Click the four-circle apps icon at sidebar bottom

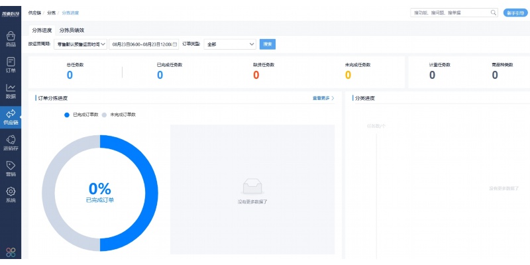11,252
